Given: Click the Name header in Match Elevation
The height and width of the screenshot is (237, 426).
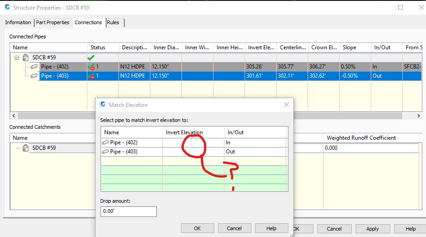Looking at the screenshot, I should click(132, 132).
